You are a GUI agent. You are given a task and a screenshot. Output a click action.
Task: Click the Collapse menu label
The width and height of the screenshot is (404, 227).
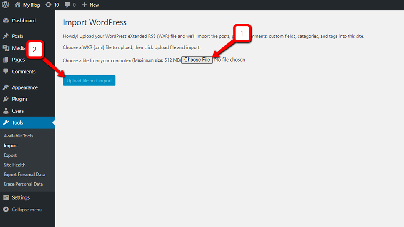pos(27,210)
